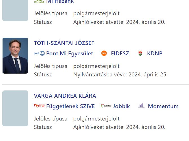Click the Függetlenek SZIVE heart logo
This screenshot has height=141, width=189.
(39, 106)
